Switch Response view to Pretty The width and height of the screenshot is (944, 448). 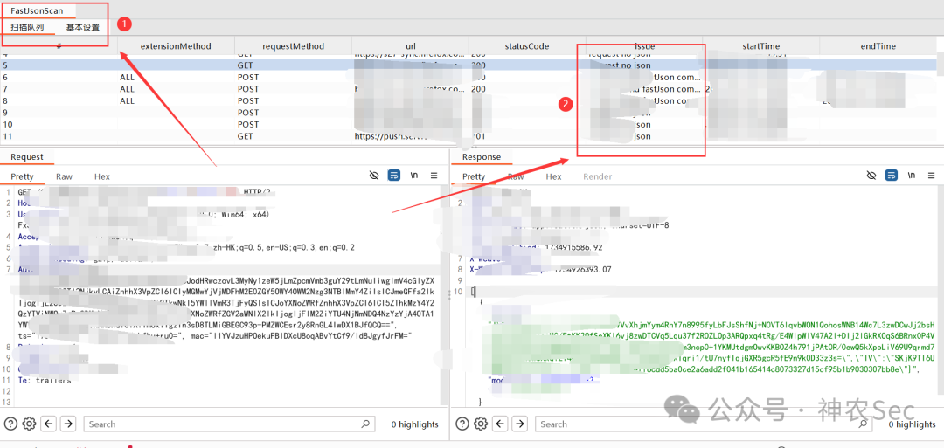coord(473,176)
